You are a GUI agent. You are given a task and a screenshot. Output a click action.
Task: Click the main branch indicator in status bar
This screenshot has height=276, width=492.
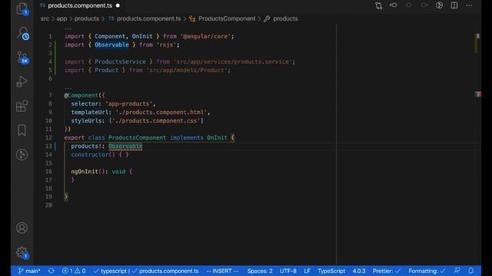[x=29, y=271]
